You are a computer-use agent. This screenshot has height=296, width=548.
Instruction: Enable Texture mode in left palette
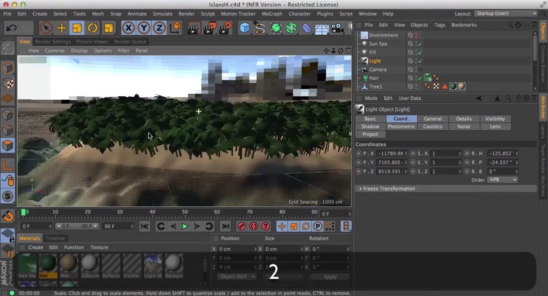(x=8, y=83)
